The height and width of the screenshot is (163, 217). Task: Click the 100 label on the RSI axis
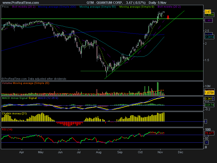click(x=208, y=130)
